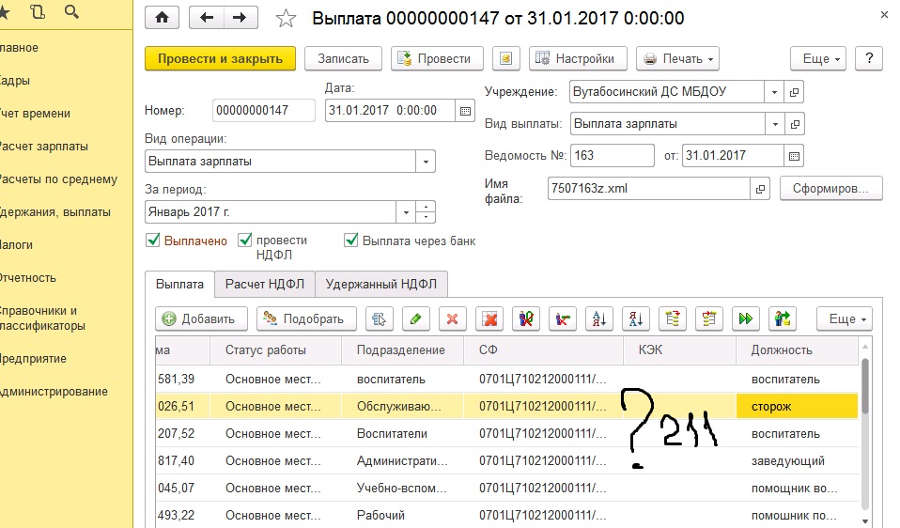This screenshot has height=528, width=900.
Task: Sort table descending with the Z-A icon
Action: (x=634, y=318)
